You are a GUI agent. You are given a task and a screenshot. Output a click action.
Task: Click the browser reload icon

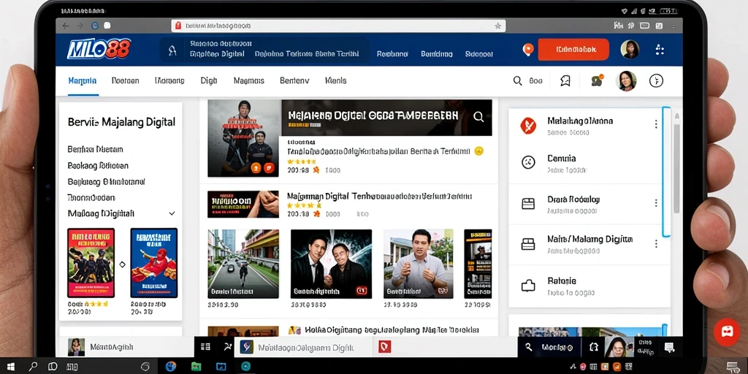click(94, 26)
